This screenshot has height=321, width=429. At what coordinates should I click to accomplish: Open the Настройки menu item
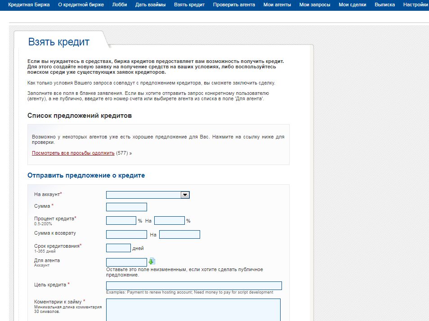[x=416, y=4]
